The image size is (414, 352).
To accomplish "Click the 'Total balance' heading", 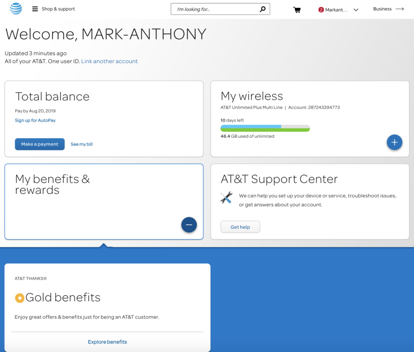I will 52,96.
